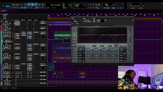Click the Markers ruler label
The image size is (163, 92).
5,19
